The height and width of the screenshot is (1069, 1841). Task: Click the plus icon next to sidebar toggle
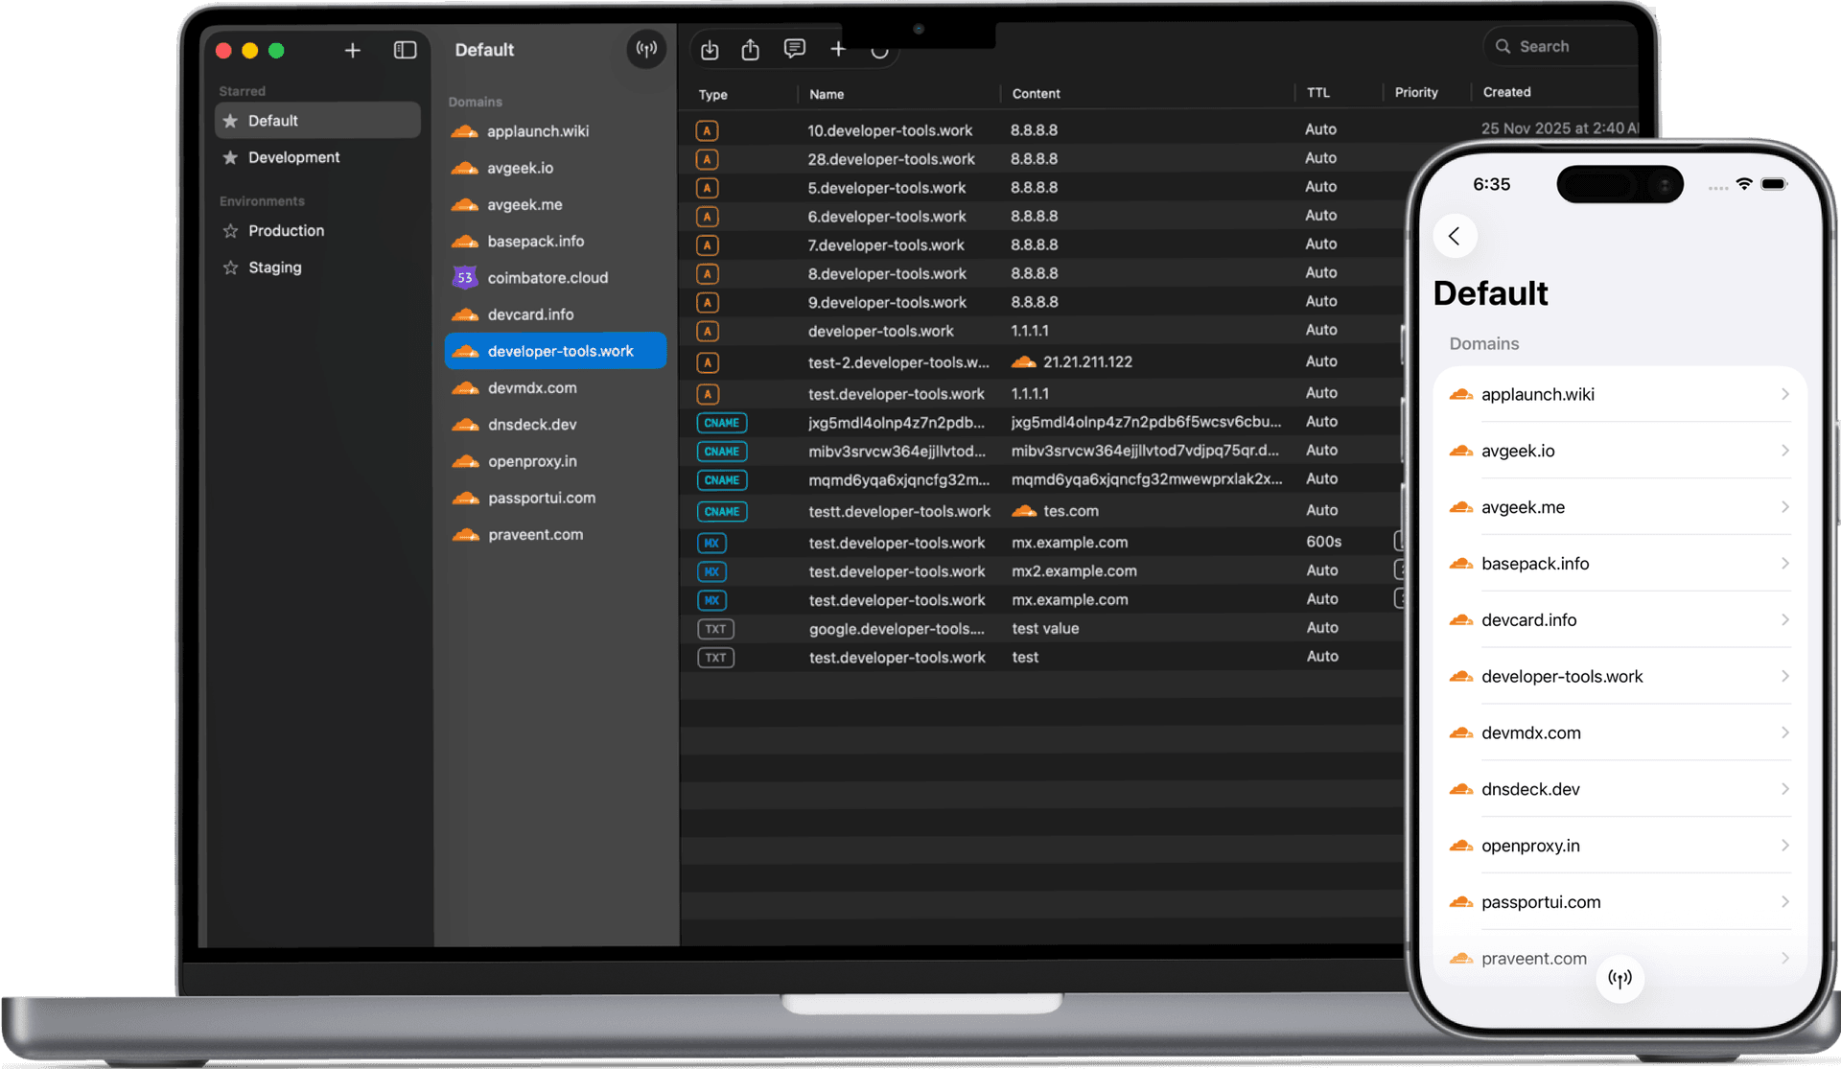click(352, 50)
